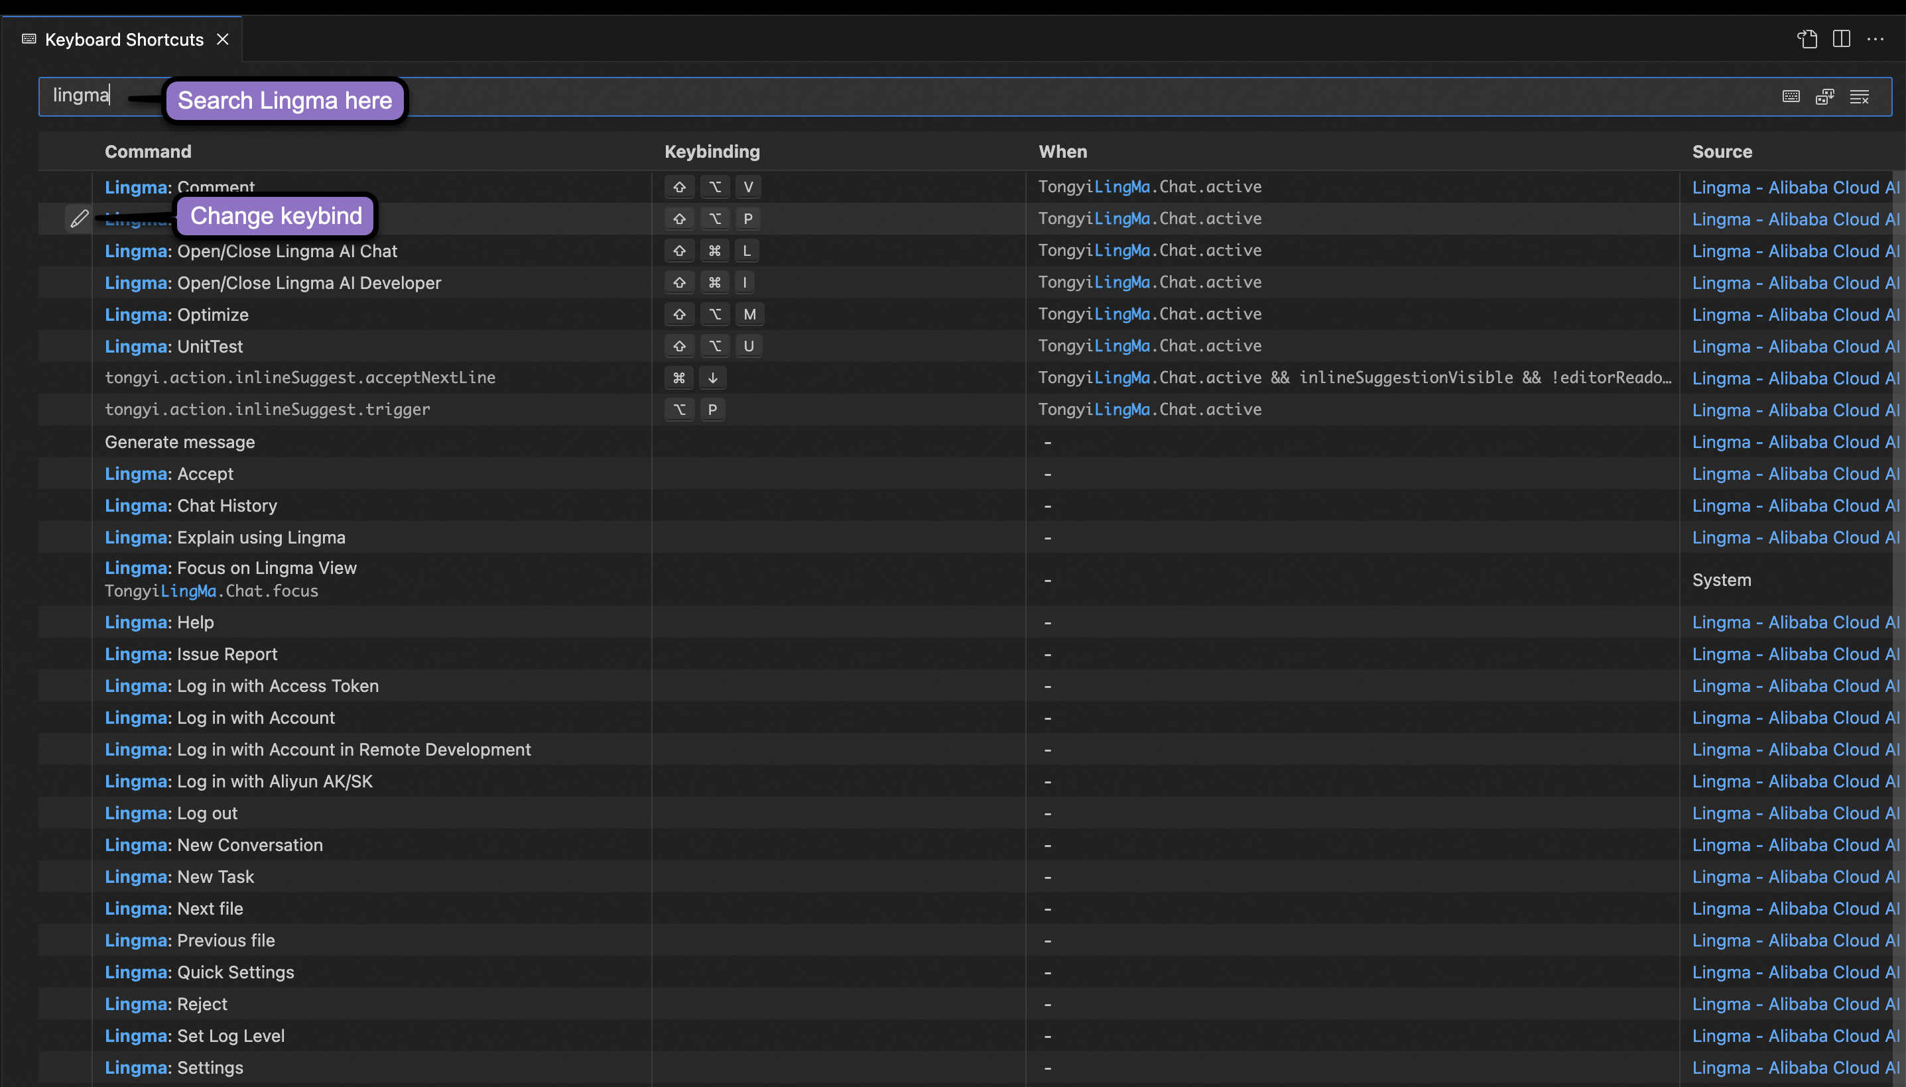The width and height of the screenshot is (1906, 1087).
Task: Select the Lingma: New Conversation command
Action: 965,845
